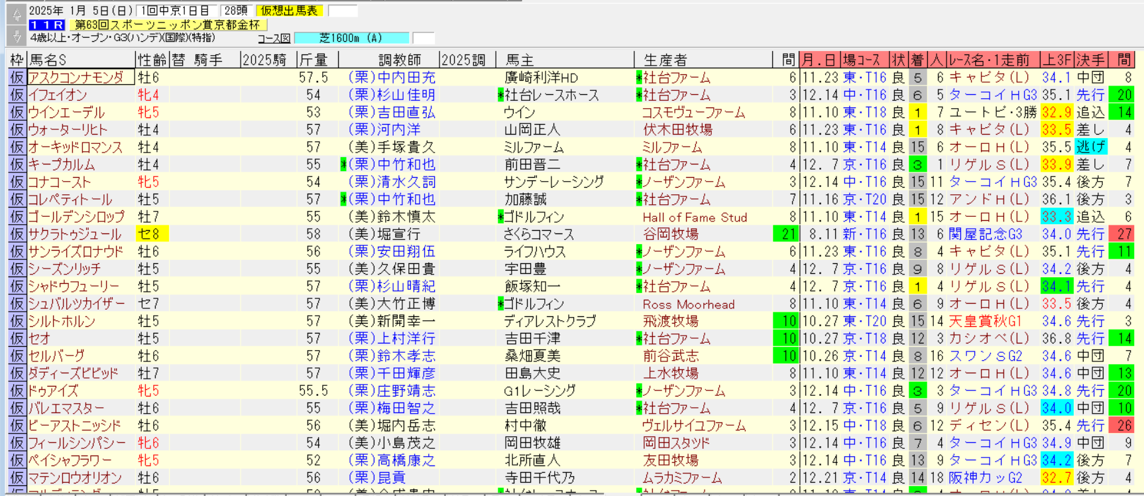Click trainer (栗)吉田直弘
This screenshot has height=496, width=1144.
coord(391,112)
